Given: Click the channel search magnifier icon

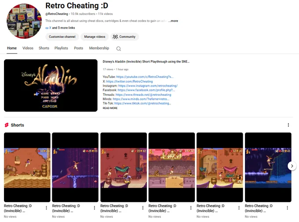Looking at the screenshot, I should [119, 49].
